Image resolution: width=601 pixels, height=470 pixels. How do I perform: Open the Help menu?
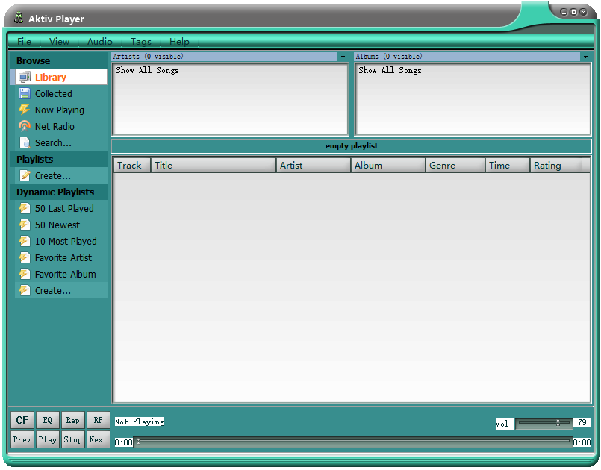click(179, 41)
